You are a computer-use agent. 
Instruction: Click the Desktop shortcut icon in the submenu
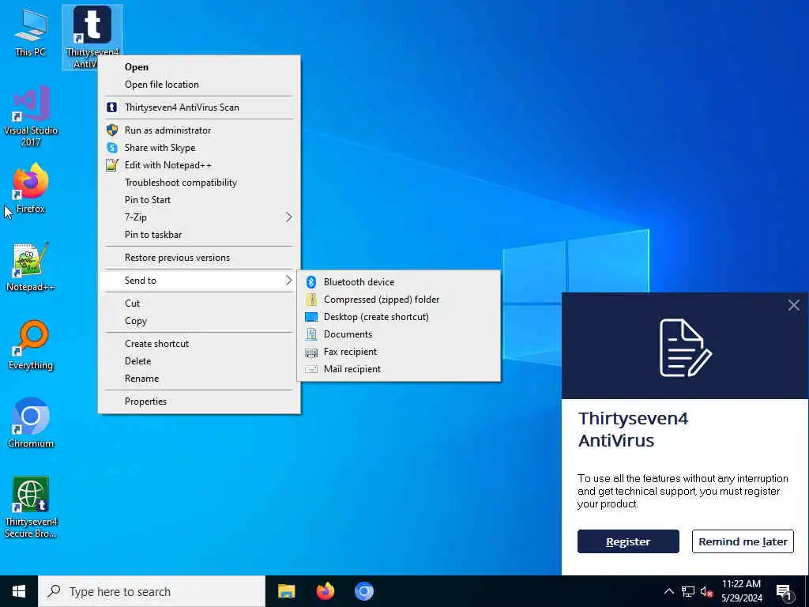[x=311, y=317]
